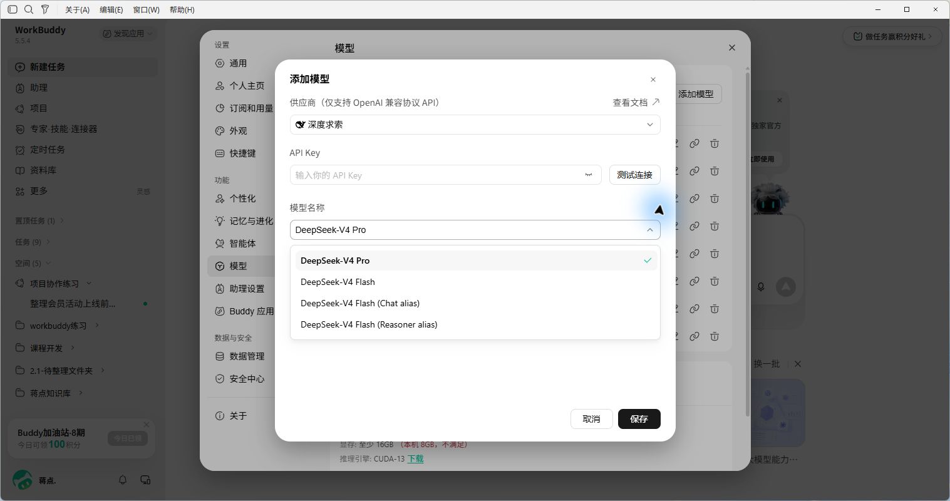
Task: Dismiss the Buddy加油站 banner with its X
Action: 147,424
